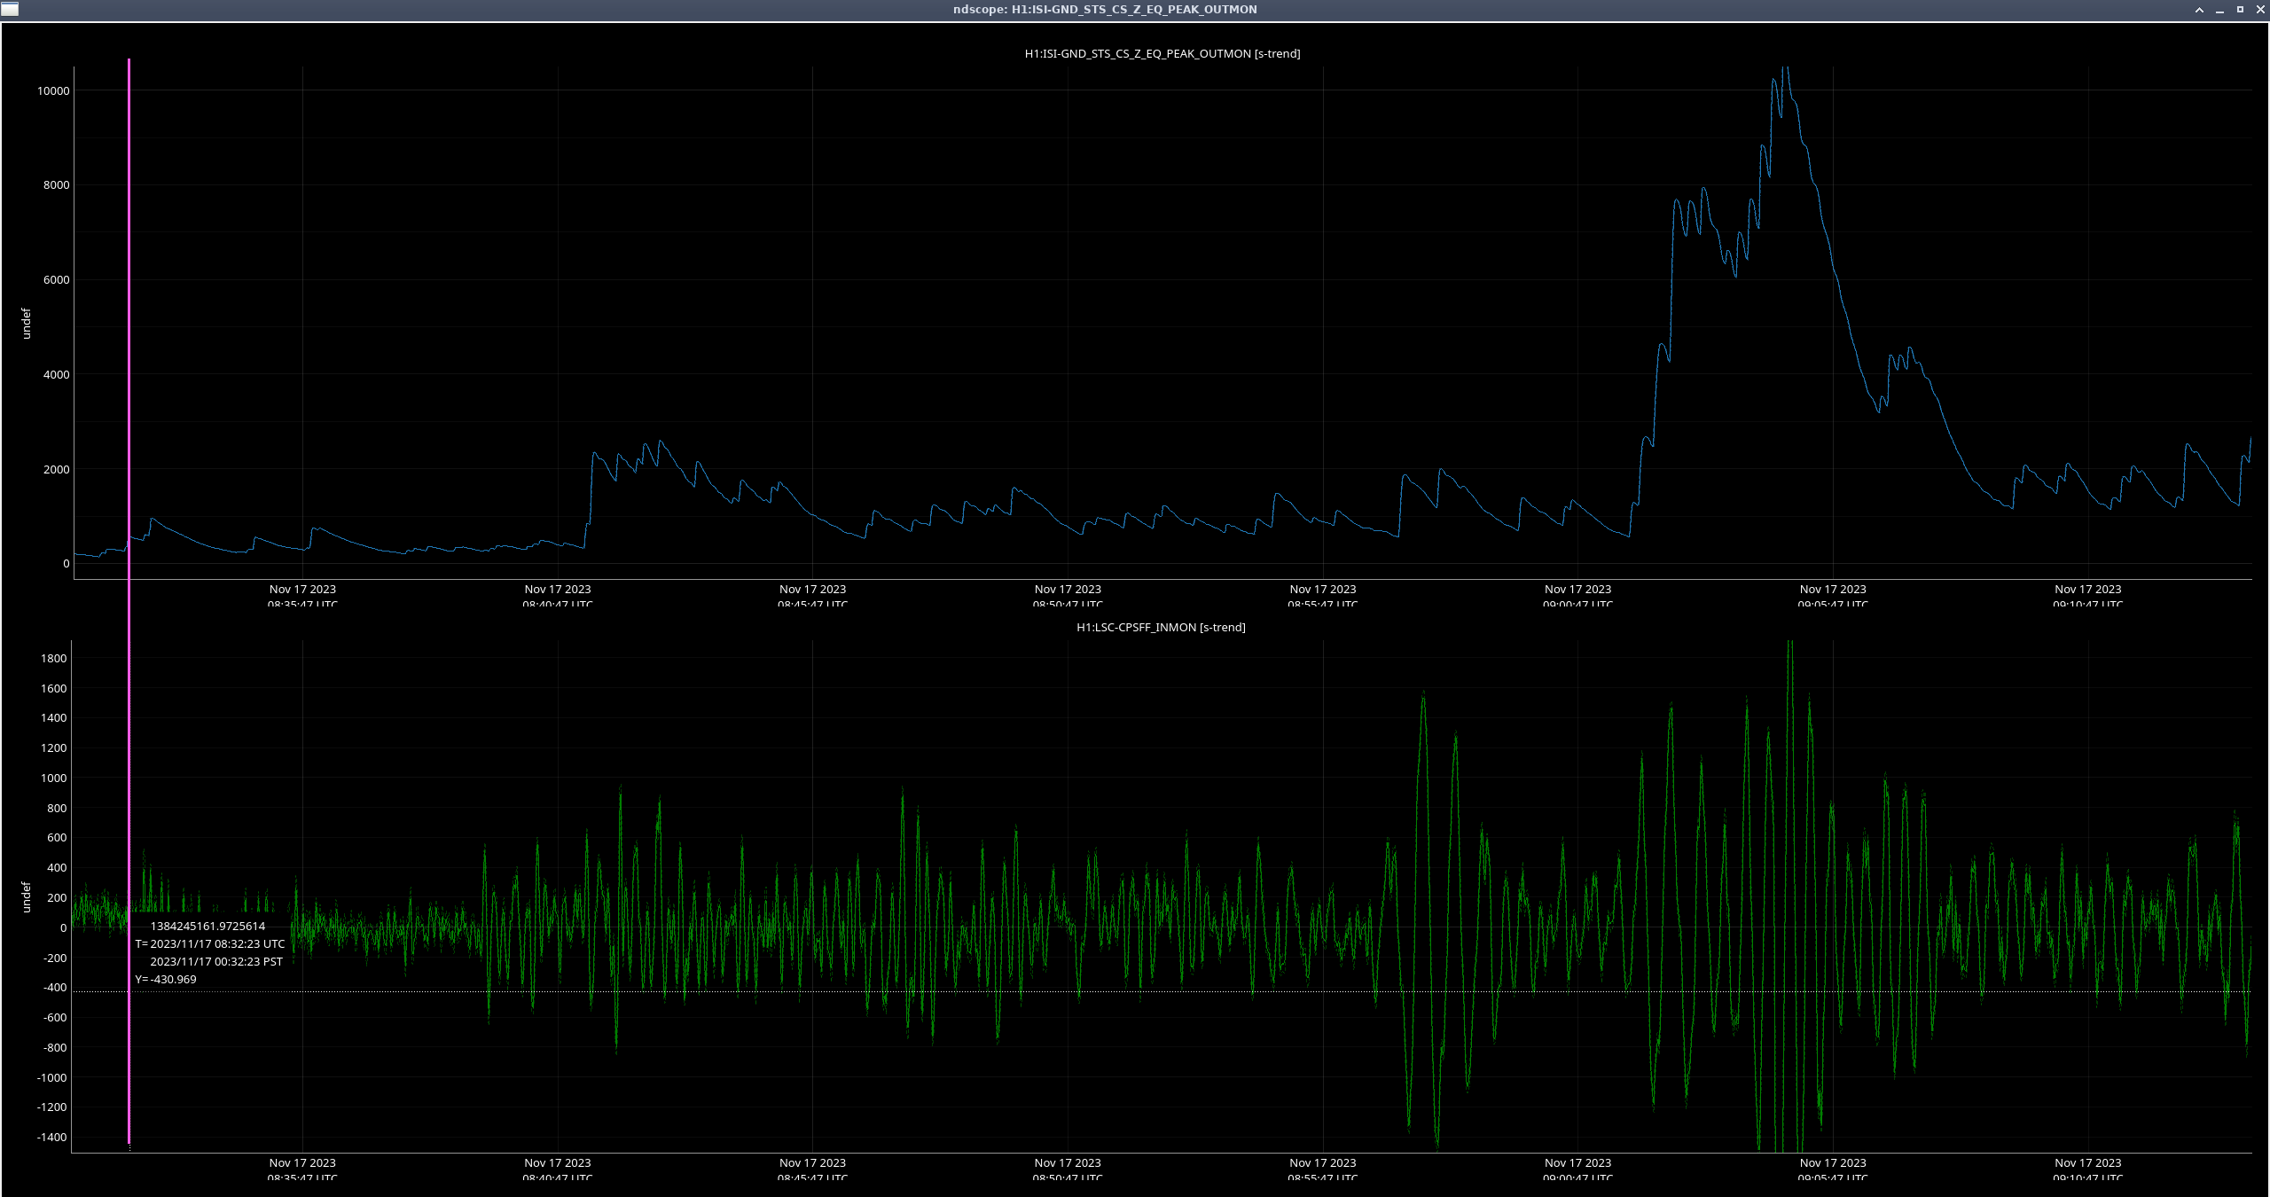Click the 08:50:47 date tick under the top plot
The image size is (2270, 1197).
[1068, 595]
